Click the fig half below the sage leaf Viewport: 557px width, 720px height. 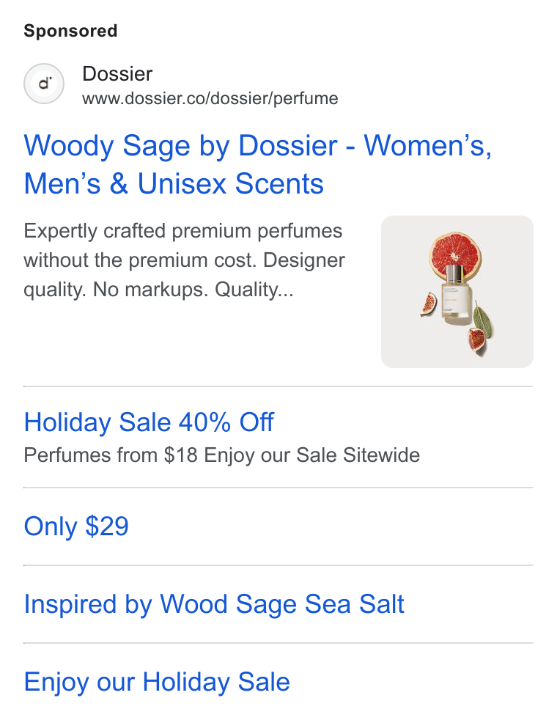click(476, 339)
